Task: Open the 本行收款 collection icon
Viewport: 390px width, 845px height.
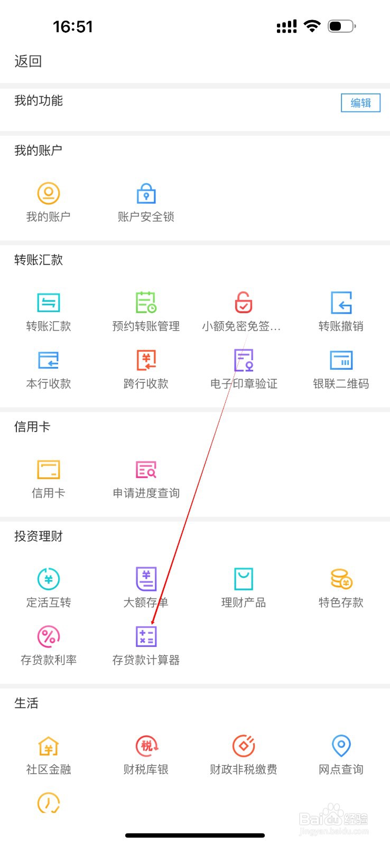Action: (48, 360)
